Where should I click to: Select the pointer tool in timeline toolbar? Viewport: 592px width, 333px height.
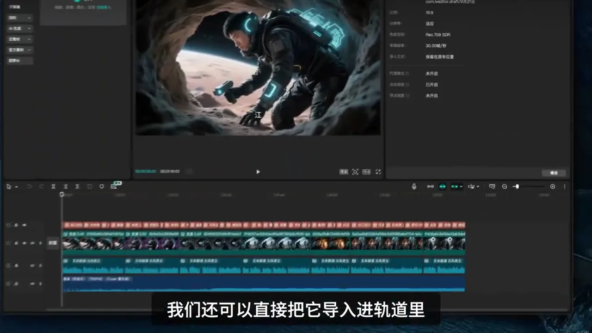point(8,186)
